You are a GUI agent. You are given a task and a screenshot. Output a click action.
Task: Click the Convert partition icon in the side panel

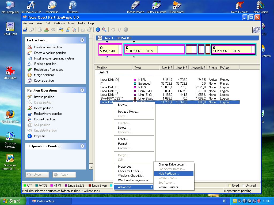30,119
